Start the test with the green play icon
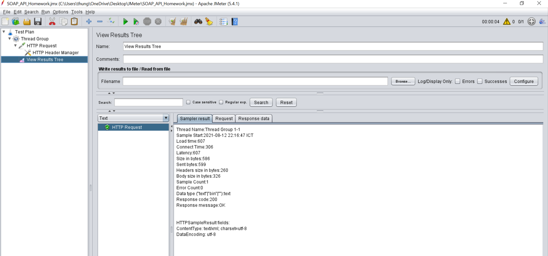This screenshot has height=256, width=548. 125,22
